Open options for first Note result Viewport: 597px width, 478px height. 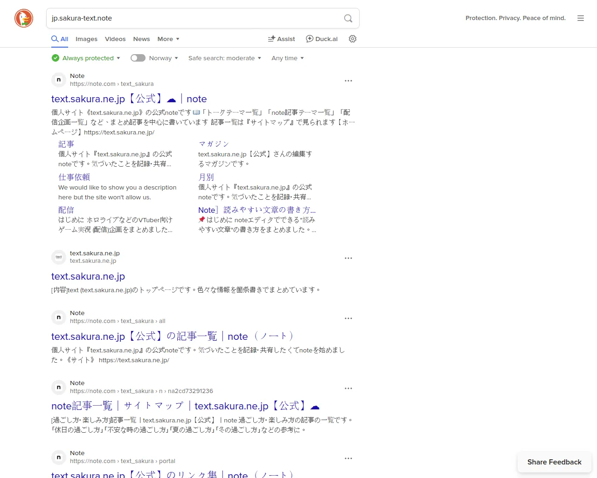(348, 81)
